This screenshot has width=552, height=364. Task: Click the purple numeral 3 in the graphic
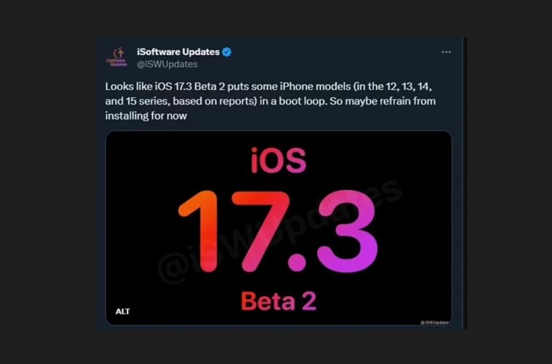pyautogui.click(x=347, y=231)
